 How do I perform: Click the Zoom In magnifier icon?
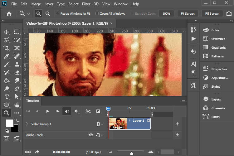(x=39, y=14)
